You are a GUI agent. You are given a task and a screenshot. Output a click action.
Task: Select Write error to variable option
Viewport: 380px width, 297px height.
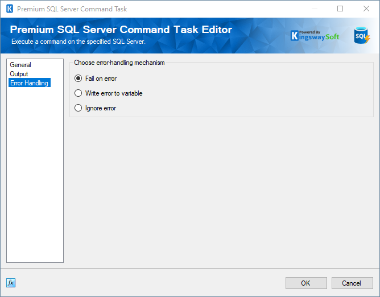[x=109, y=93]
